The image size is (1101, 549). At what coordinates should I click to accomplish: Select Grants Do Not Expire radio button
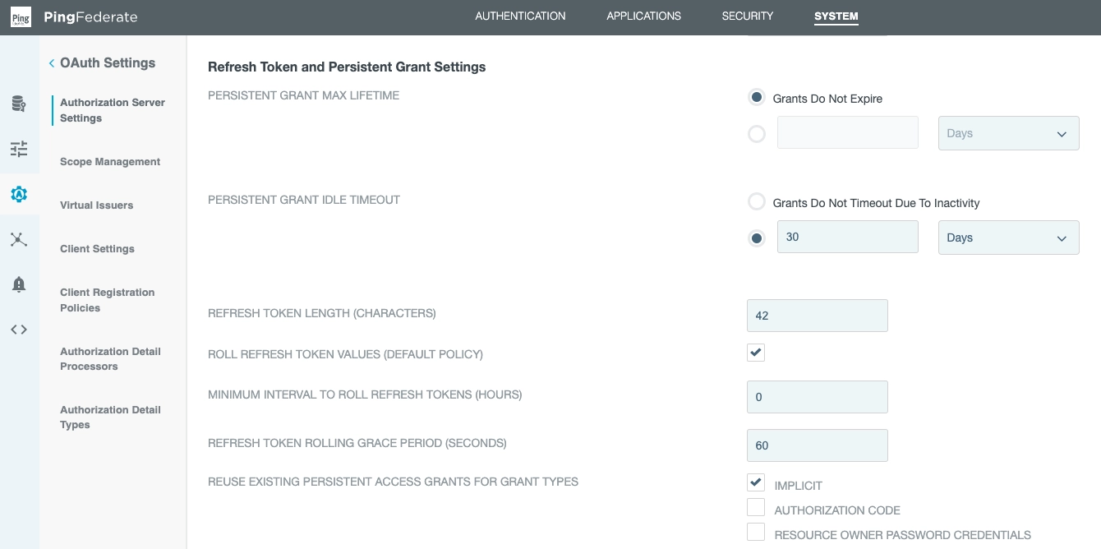[757, 97]
